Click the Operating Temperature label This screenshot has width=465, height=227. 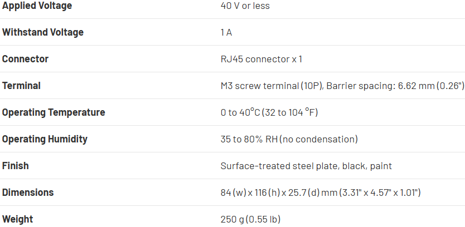point(54,112)
